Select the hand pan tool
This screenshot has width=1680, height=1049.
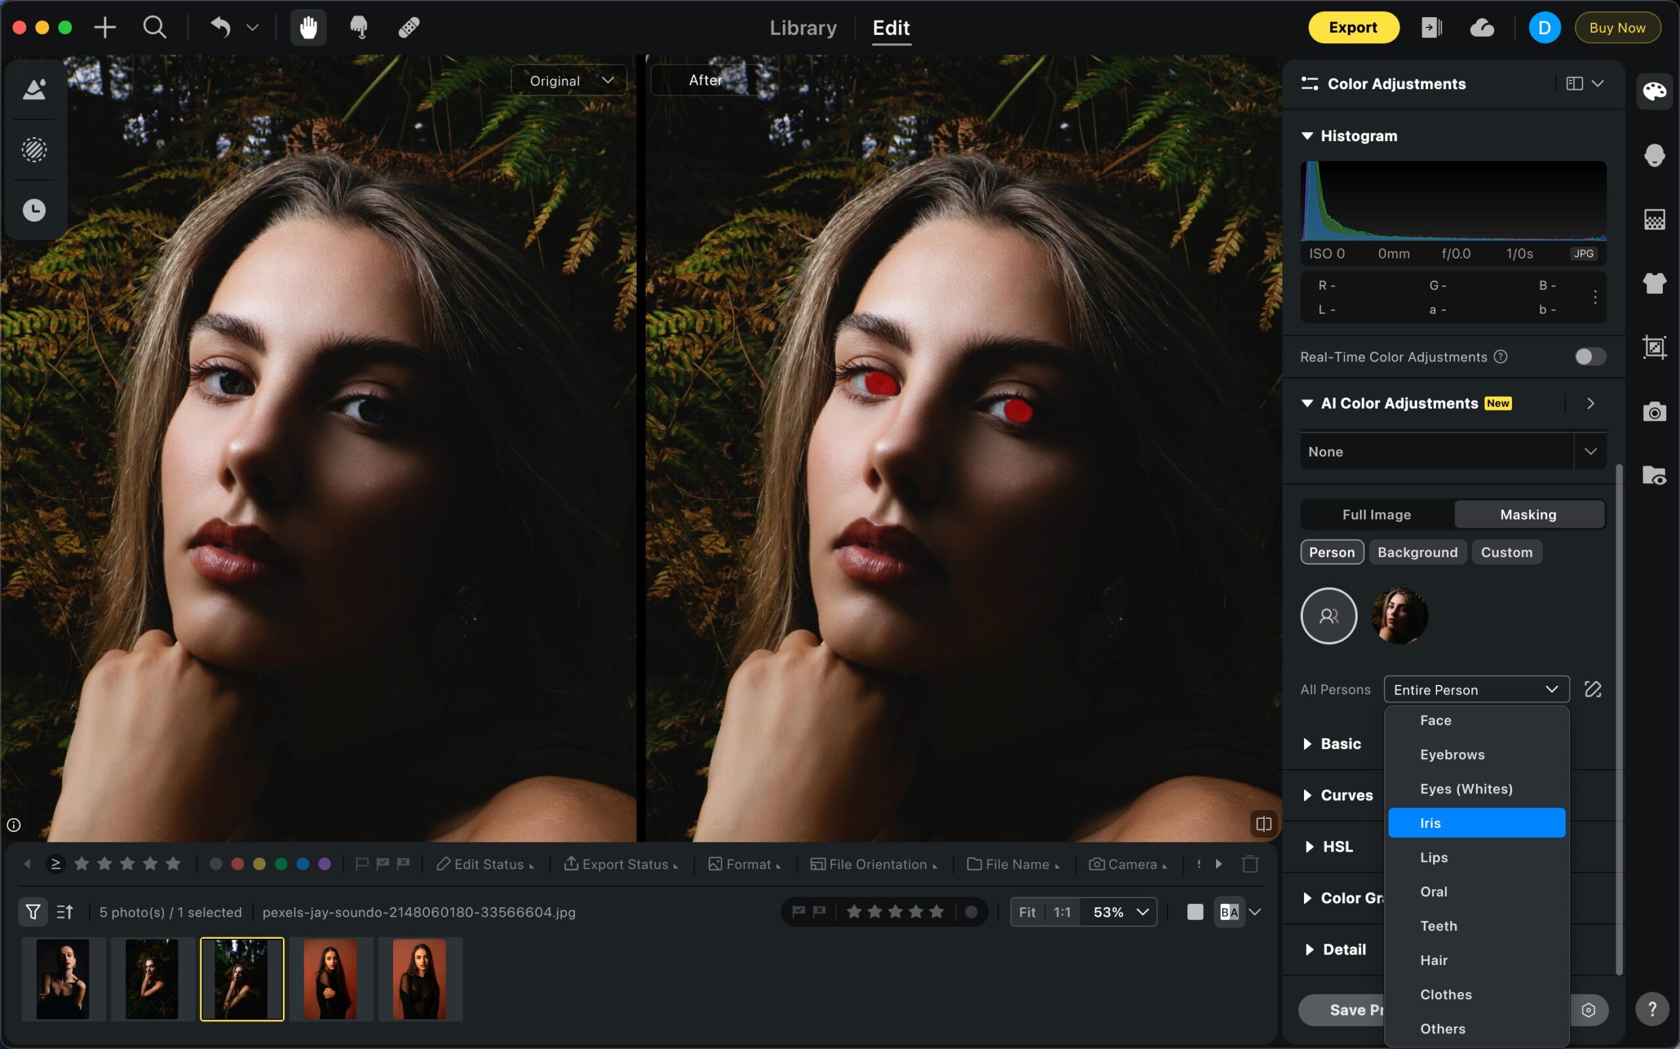click(x=308, y=28)
